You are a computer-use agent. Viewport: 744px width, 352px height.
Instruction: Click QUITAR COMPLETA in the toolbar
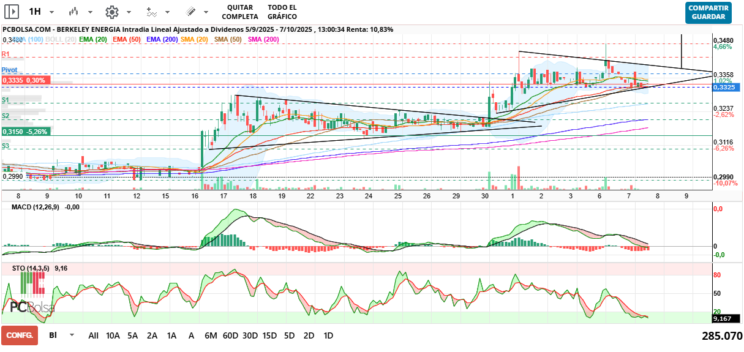[239, 12]
